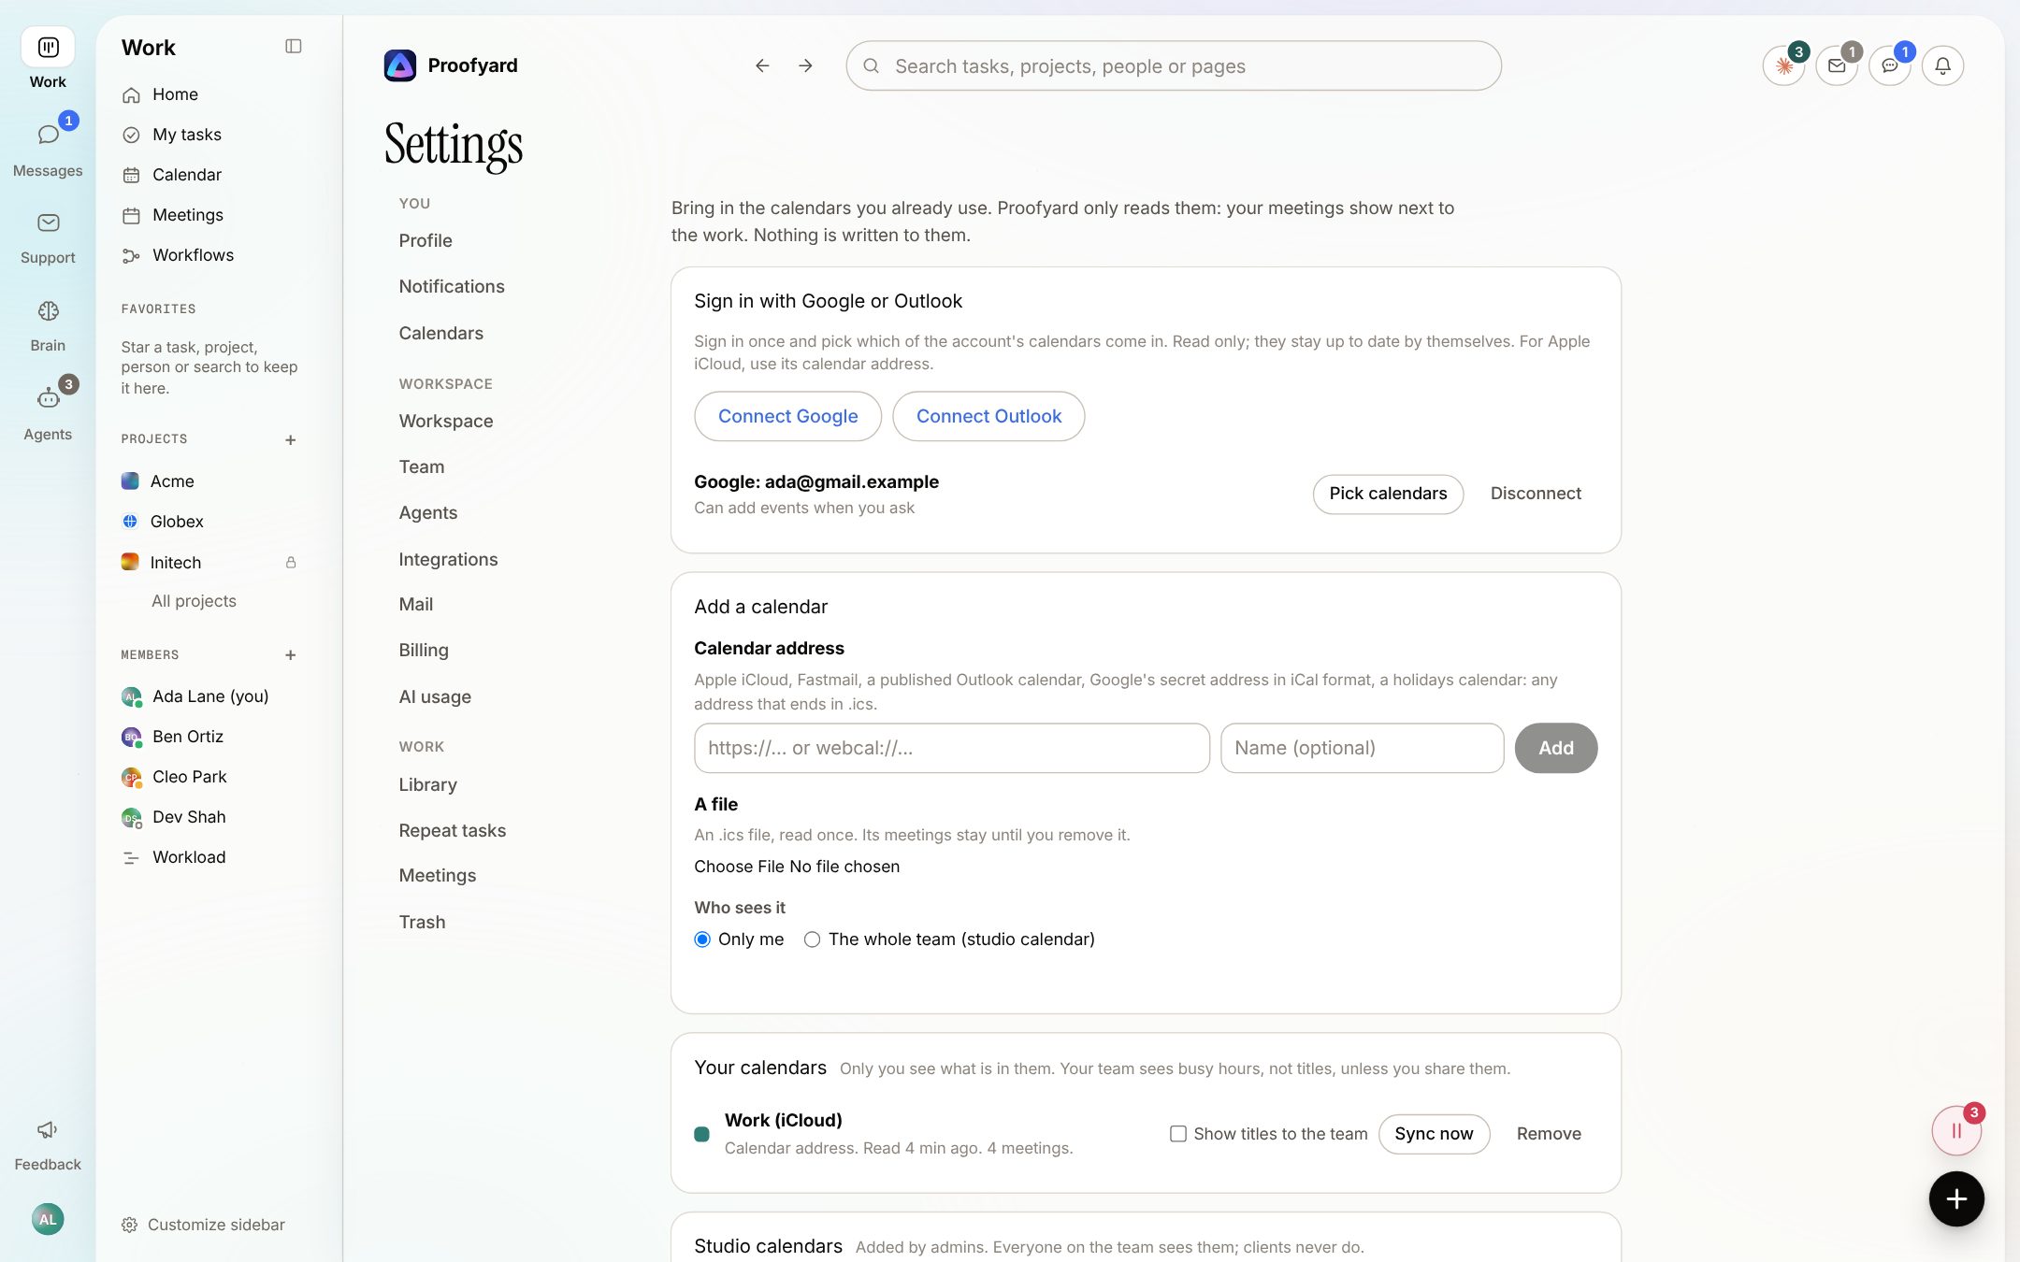The height and width of the screenshot is (1262, 2020).
Task: Click the teal Work (iCloud) color swatch
Action: point(702,1134)
